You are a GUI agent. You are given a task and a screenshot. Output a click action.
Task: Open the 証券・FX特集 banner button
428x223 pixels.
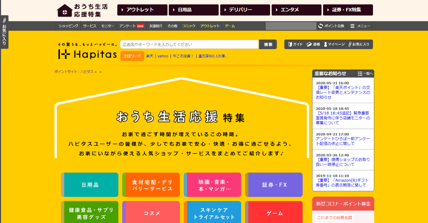click(x=348, y=10)
